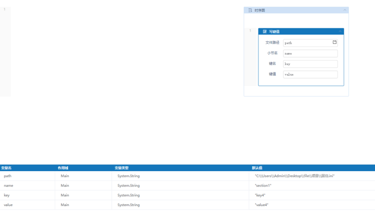Edit the default value "value4" cell
This screenshot has height=214, width=375.
coord(262,205)
